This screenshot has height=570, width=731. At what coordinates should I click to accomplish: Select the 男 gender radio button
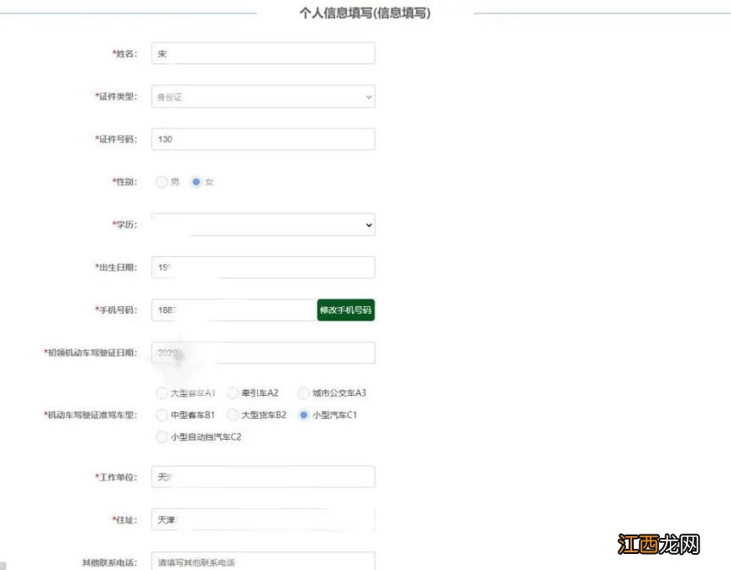pos(162,181)
